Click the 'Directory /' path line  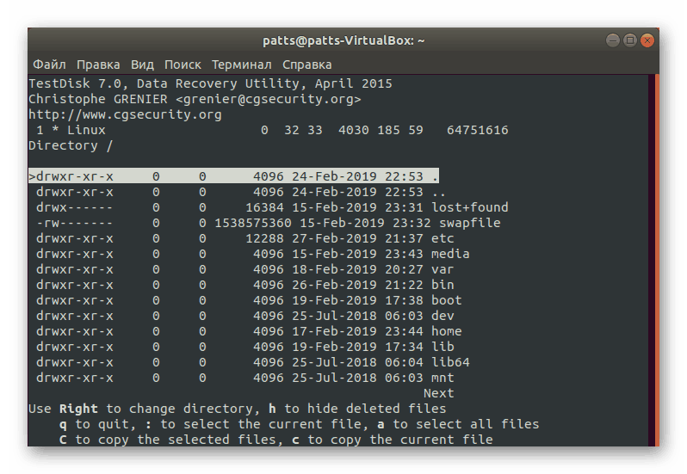[x=71, y=145]
